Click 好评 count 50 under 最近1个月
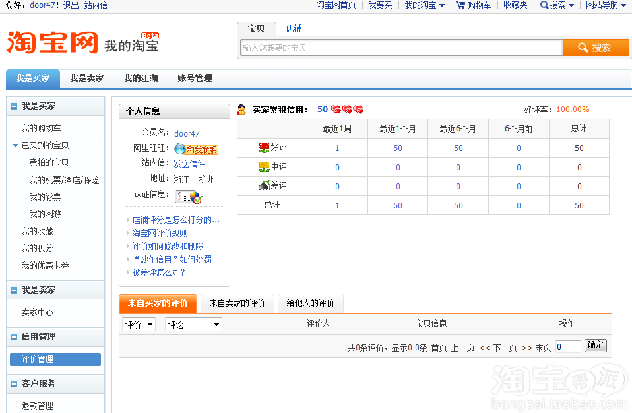The width and height of the screenshot is (632, 413). tap(398, 148)
